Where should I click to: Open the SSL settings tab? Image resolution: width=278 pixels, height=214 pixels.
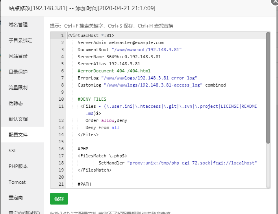point(13,151)
